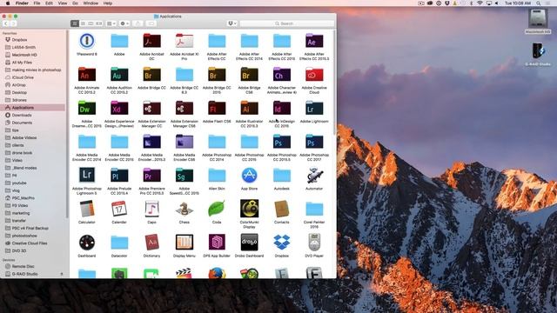The width and height of the screenshot is (557, 313).
Task: Launch the Automator application
Action: coord(314,176)
